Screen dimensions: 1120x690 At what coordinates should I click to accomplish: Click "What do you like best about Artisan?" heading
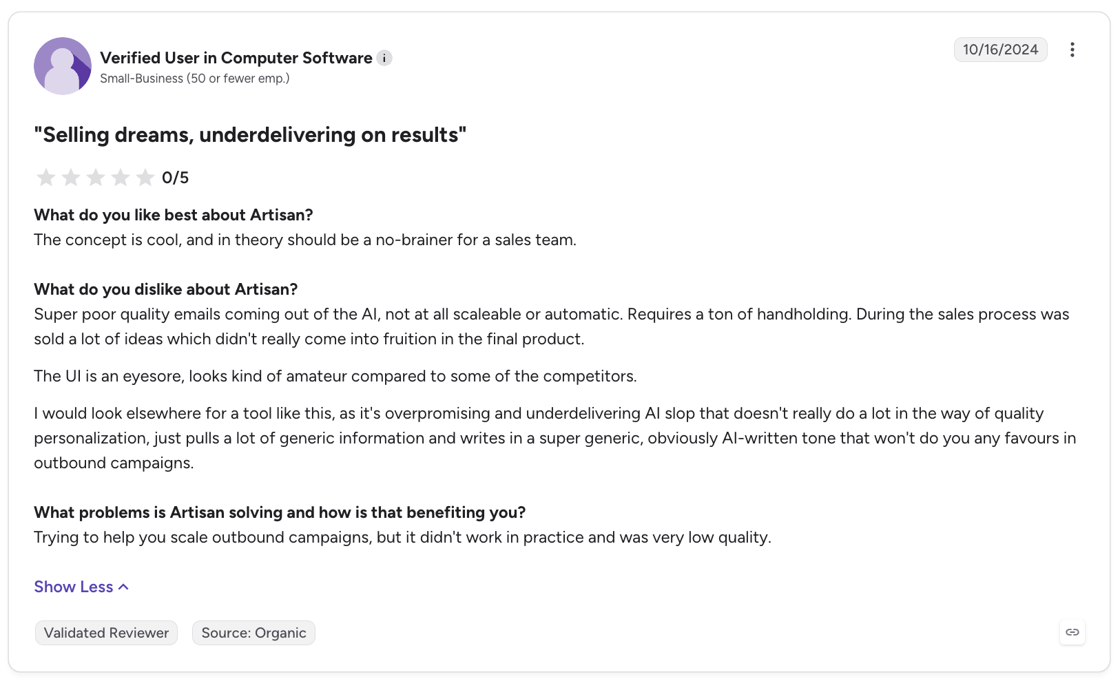coord(174,215)
